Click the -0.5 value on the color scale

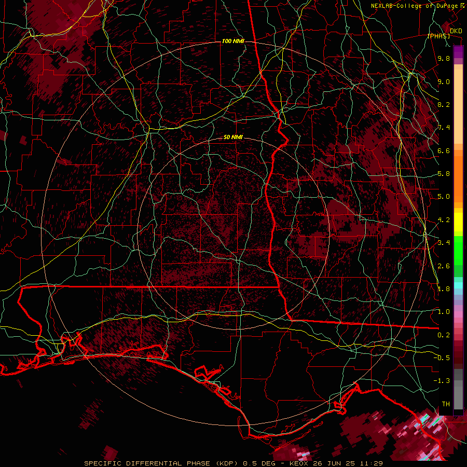coord(442,358)
